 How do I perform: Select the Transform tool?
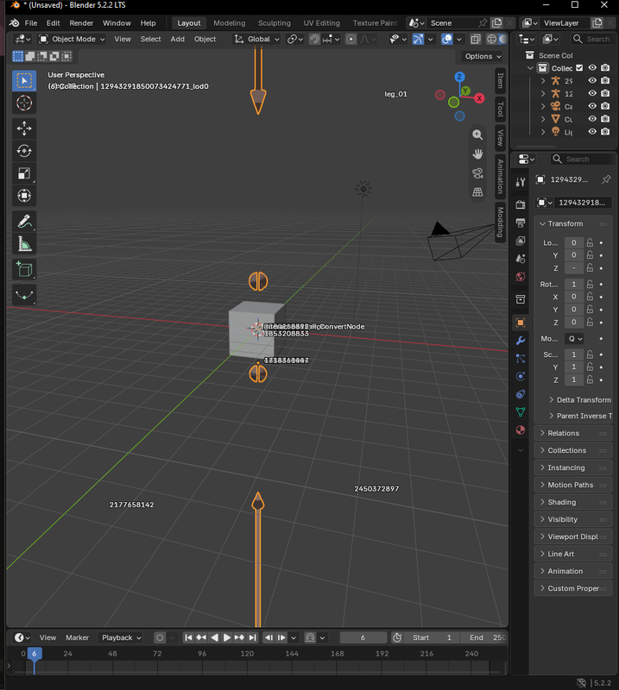point(24,196)
